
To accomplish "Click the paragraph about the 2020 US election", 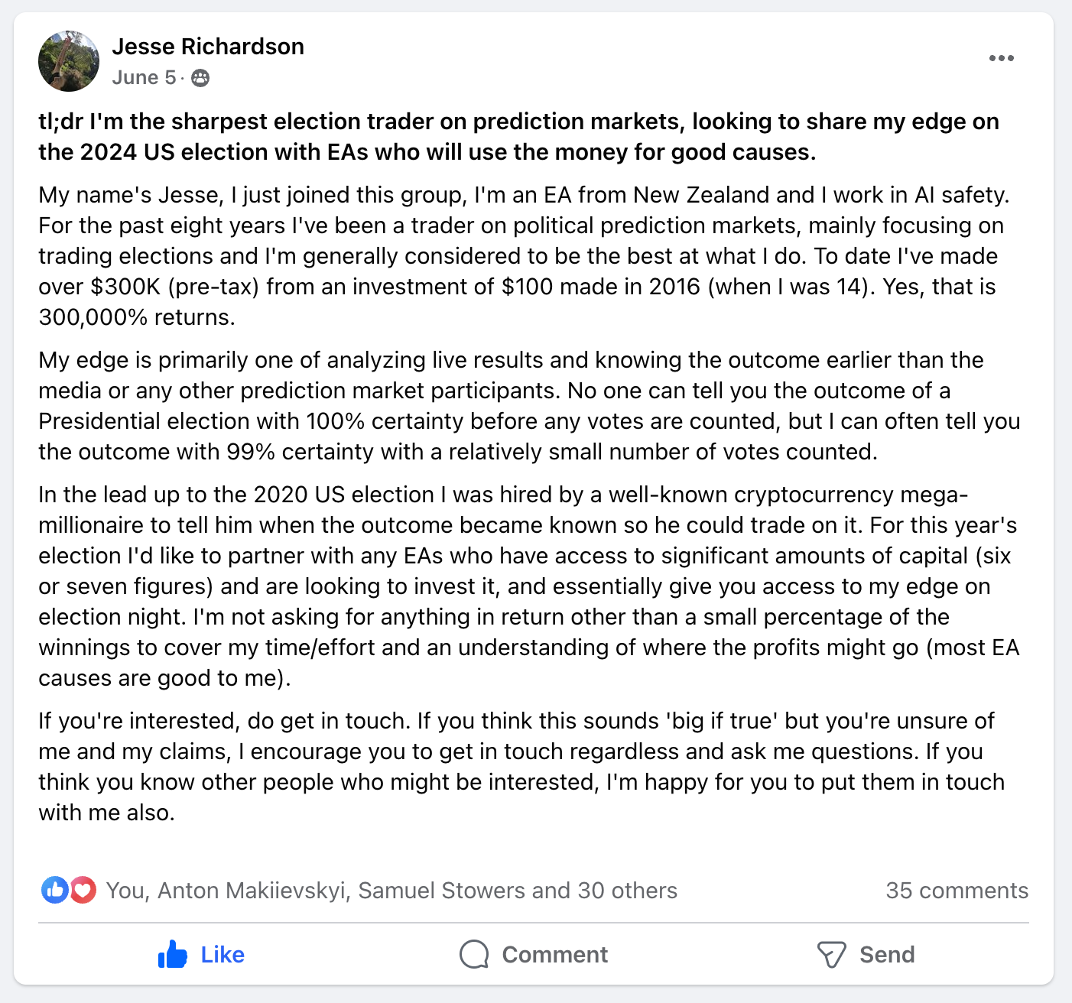I will click(x=529, y=586).
